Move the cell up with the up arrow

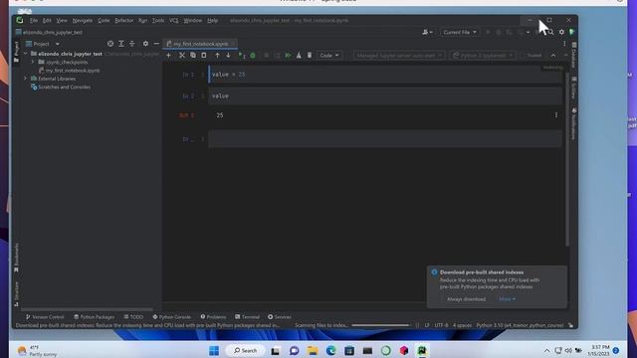click(217, 56)
